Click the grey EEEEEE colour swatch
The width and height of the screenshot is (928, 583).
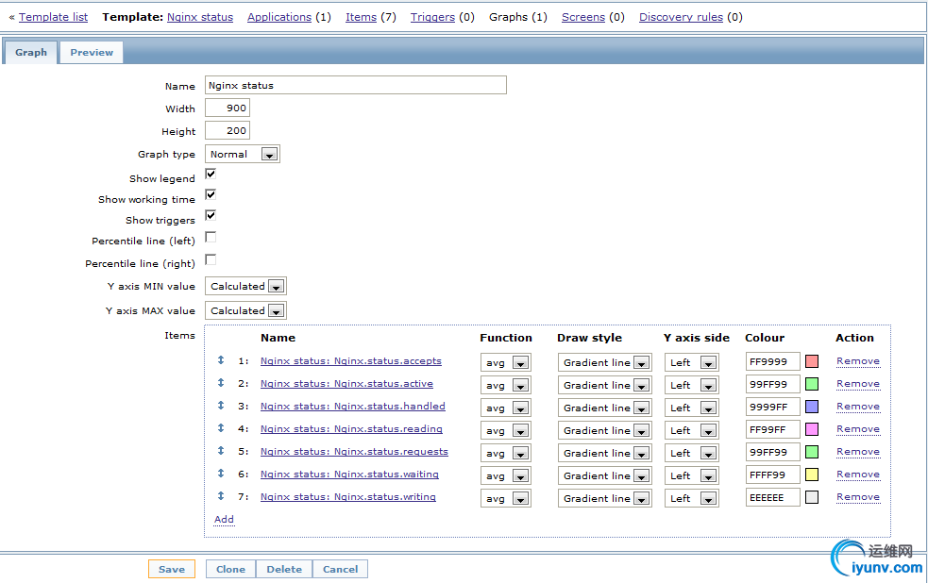(812, 497)
